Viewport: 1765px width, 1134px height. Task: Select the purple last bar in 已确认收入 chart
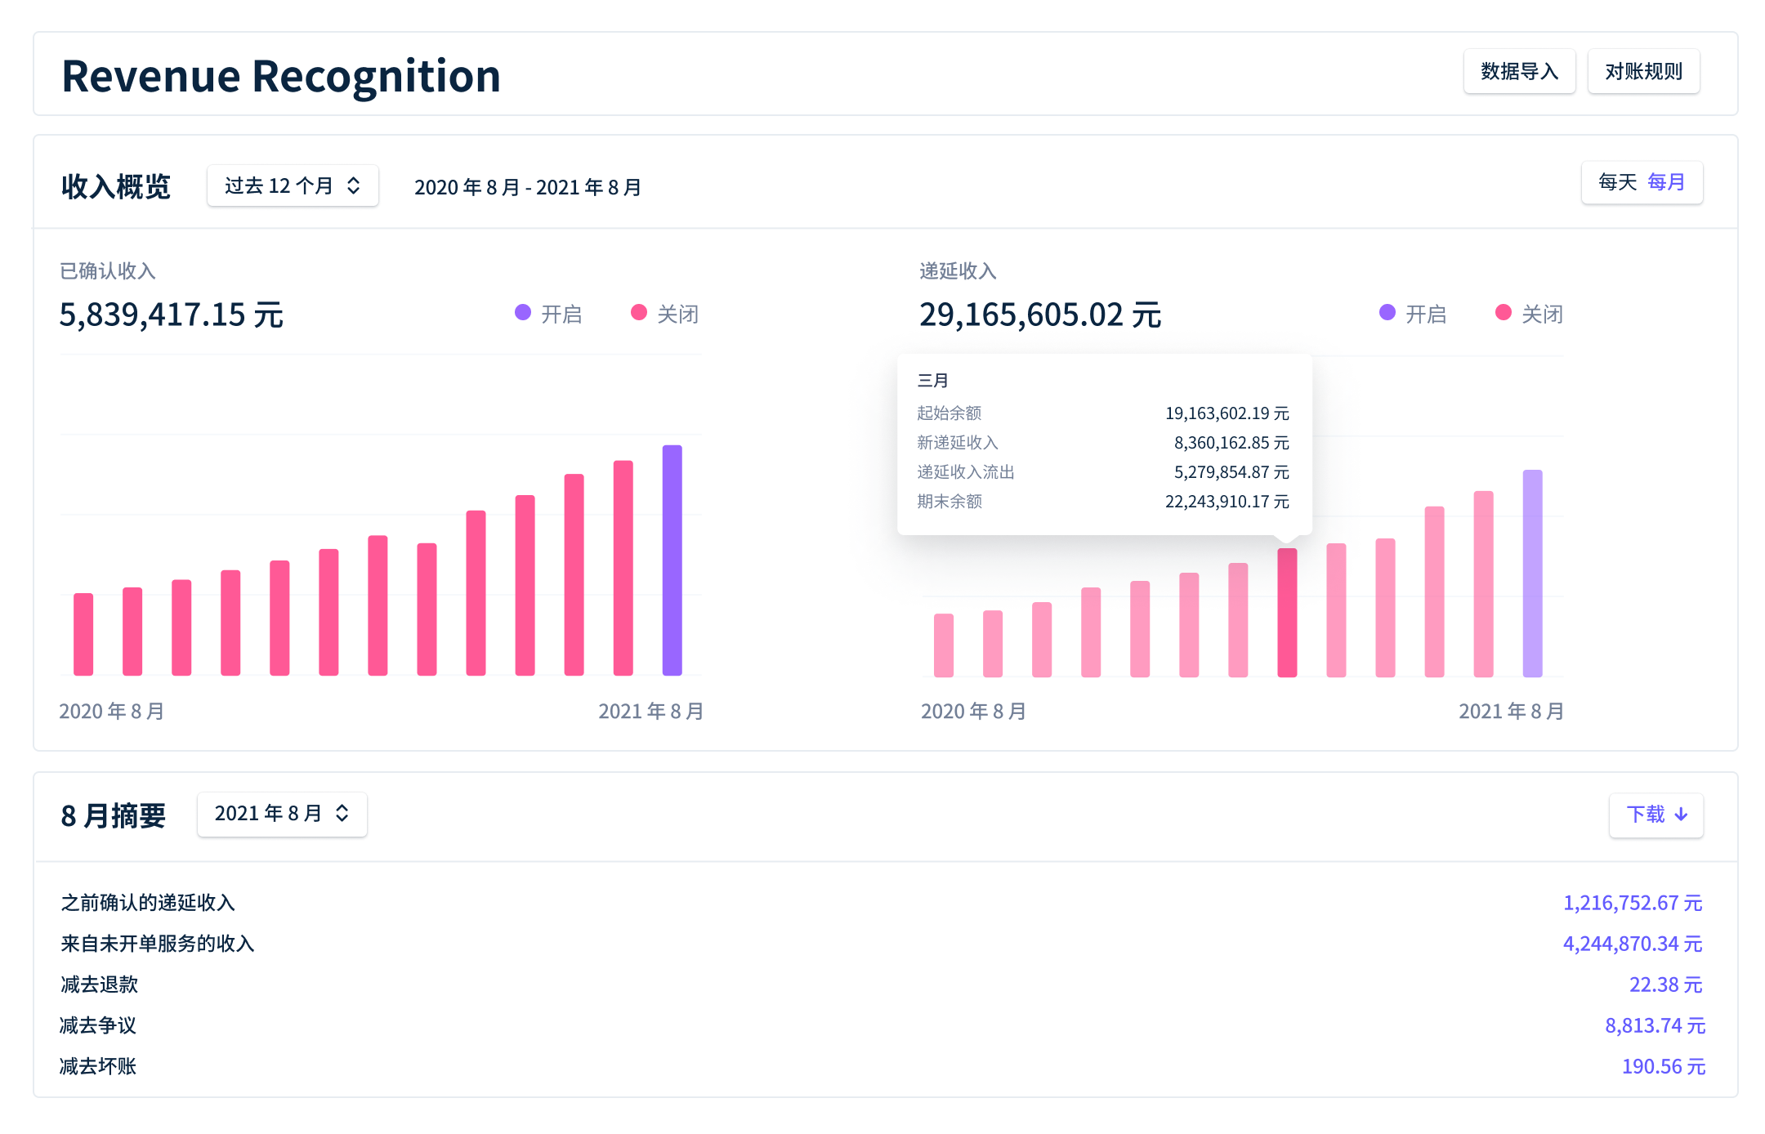point(672,560)
